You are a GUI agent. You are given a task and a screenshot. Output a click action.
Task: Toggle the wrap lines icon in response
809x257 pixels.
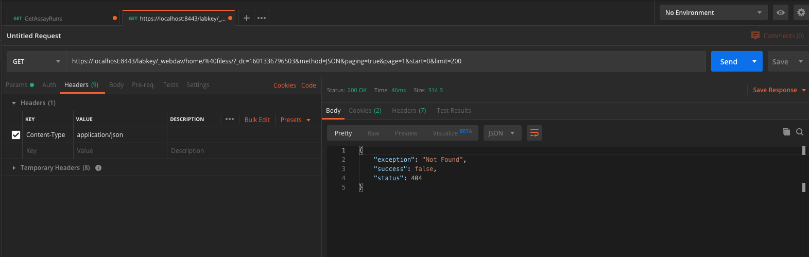coord(535,133)
